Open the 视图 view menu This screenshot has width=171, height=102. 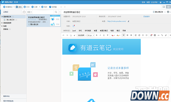148,2
